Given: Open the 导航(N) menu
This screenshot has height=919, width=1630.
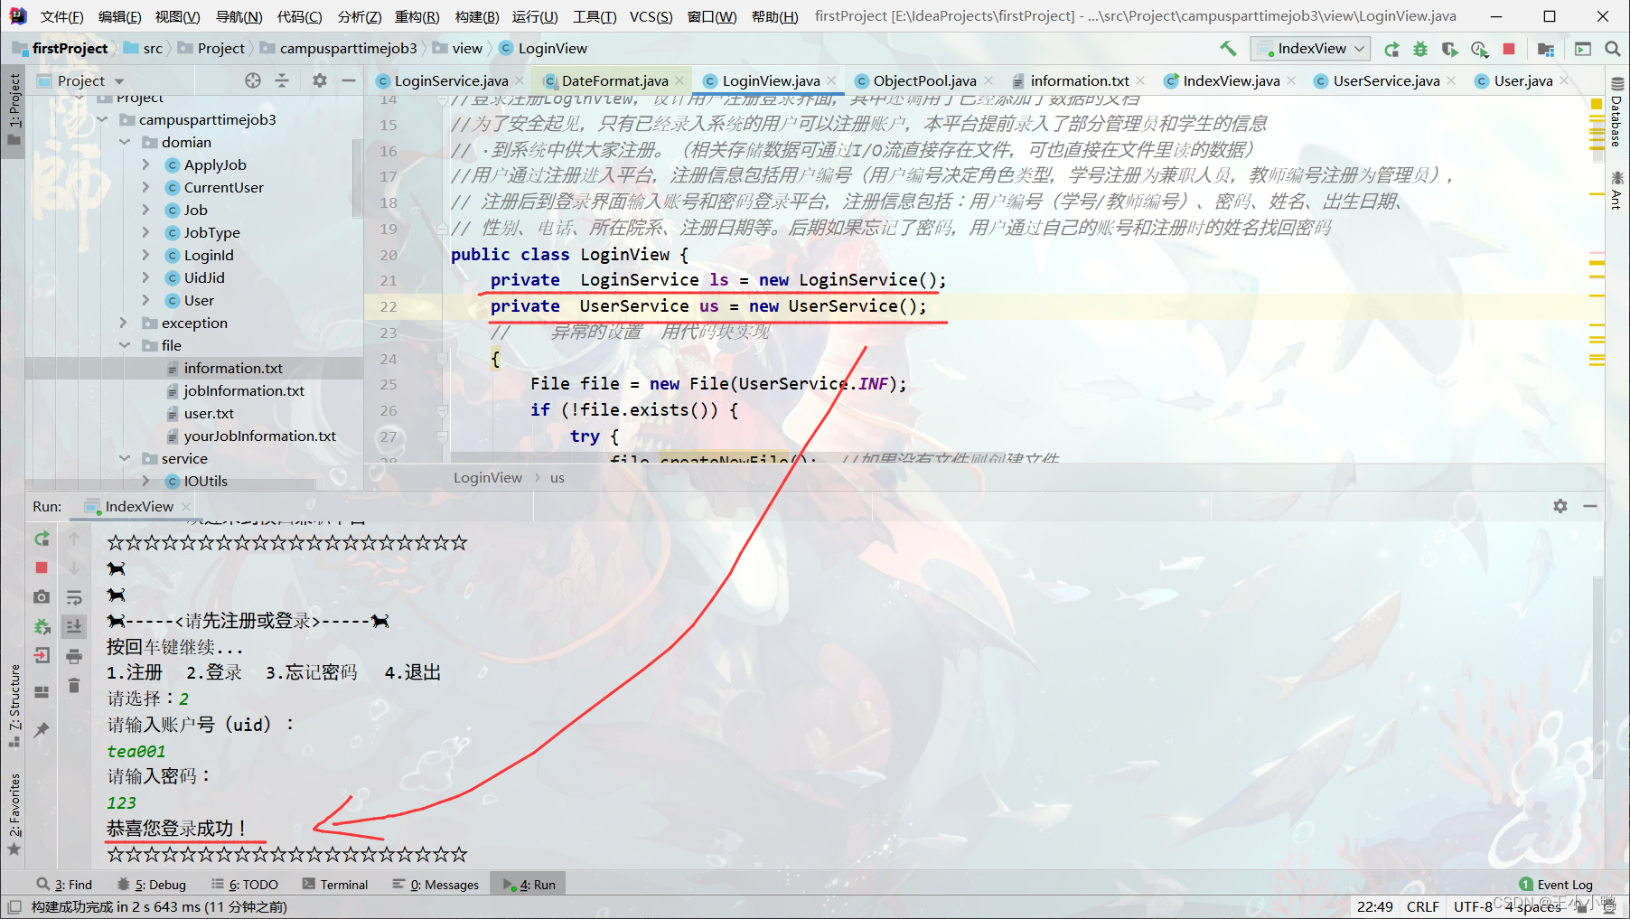Looking at the screenshot, I should pos(239,16).
